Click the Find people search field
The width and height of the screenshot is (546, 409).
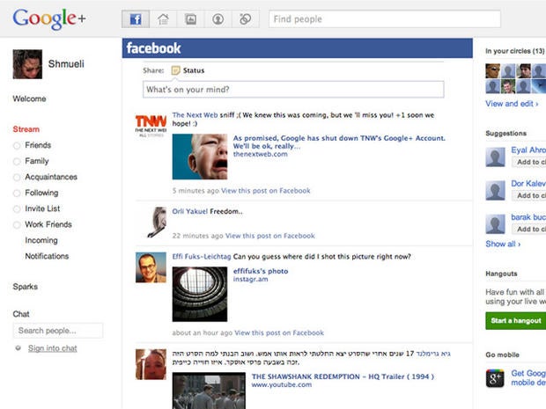(x=385, y=19)
